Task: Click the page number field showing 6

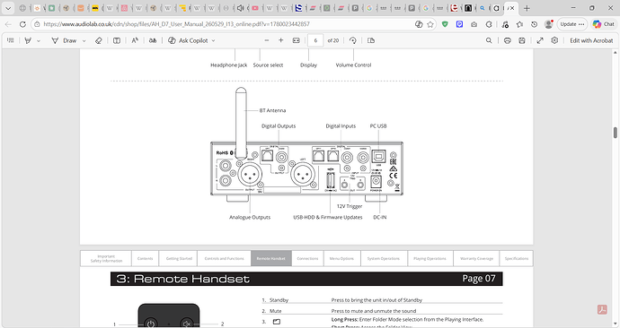Action: (x=315, y=40)
